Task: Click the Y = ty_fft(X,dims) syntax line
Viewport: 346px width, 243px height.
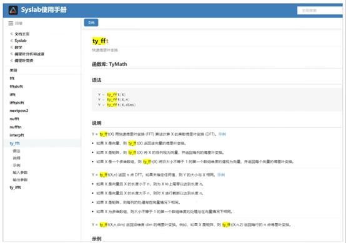Action: click(x=117, y=105)
